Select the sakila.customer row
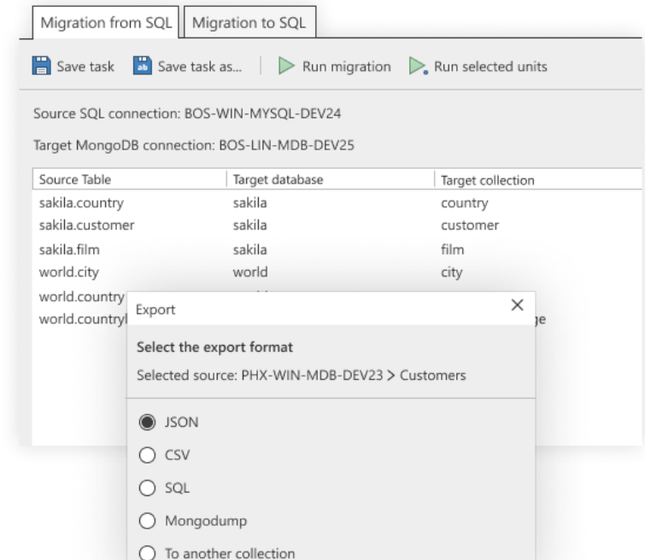The width and height of the screenshot is (645, 560). (85, 226)
